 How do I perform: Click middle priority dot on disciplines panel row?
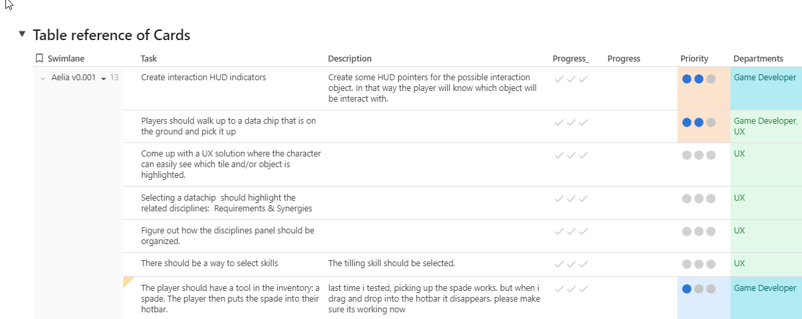pos(699,231)
